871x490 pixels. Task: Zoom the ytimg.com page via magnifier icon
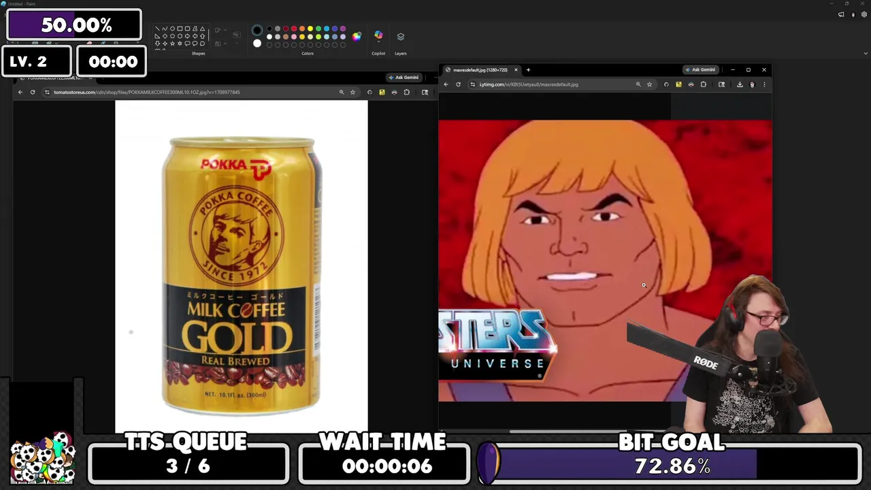click(638, 84)
